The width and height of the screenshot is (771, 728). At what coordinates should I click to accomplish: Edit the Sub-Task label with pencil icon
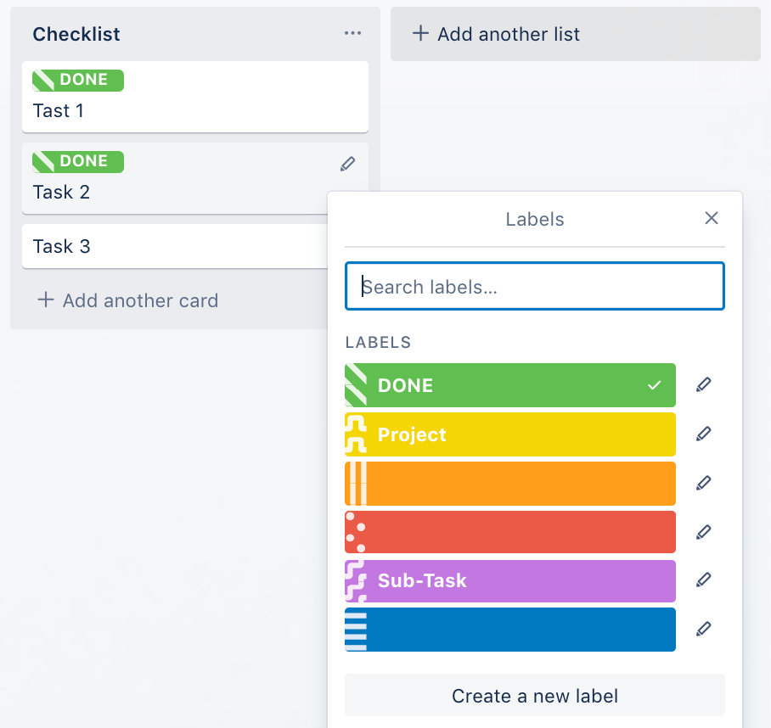click(x=703, y=580)
